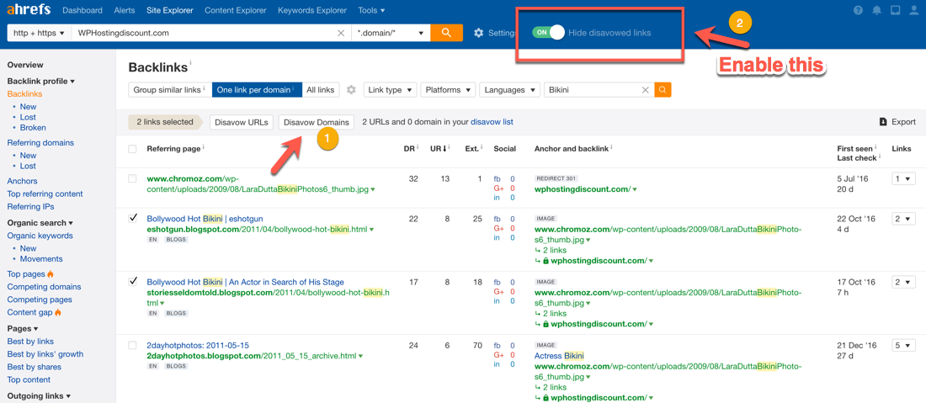Open Links dropdown showing 1 for chromoz row
The width and height of the screenshot is (926, 403).
903,178
